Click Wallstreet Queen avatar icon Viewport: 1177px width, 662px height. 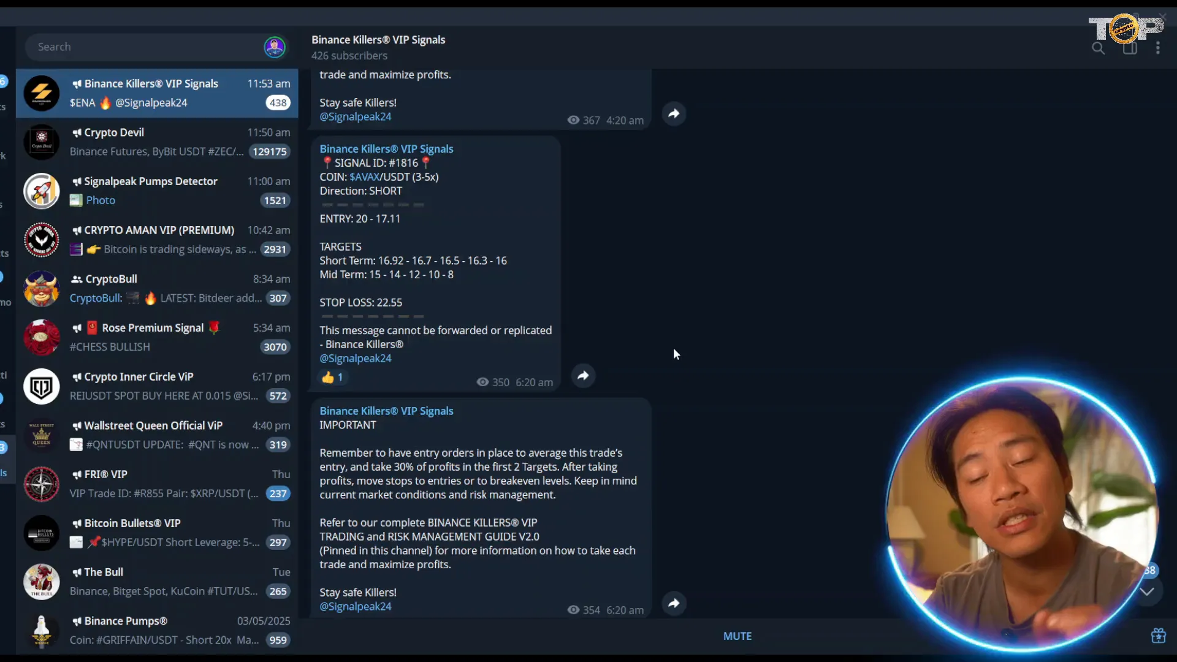click(x=42, y=435)
